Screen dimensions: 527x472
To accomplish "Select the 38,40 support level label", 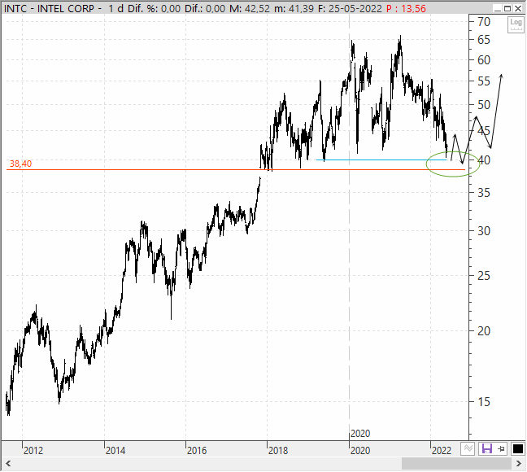I will (20, 164).
